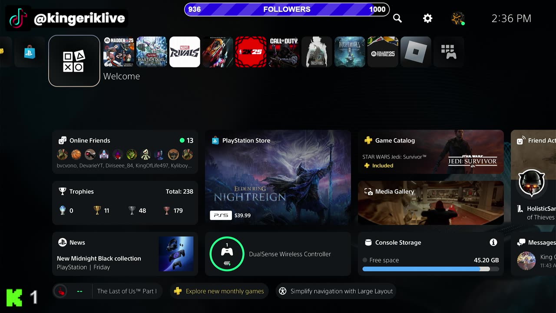Click the News thumbnail image

(x=176, y=254)
